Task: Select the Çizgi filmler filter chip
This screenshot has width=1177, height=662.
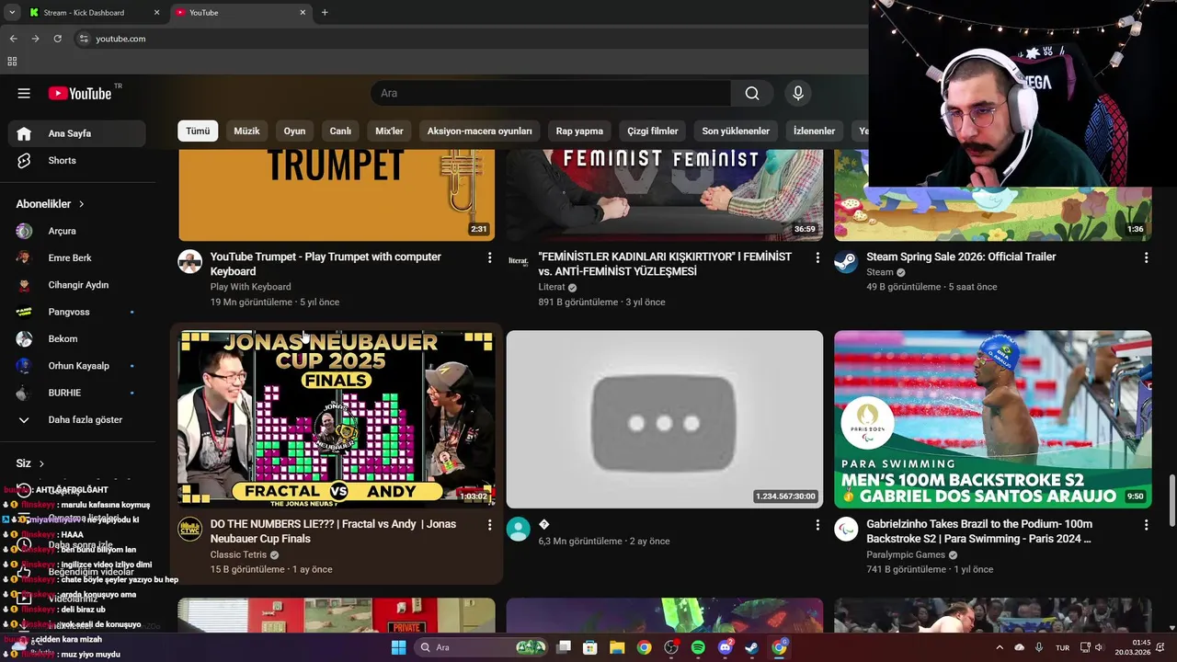Action: coord(653,131)
